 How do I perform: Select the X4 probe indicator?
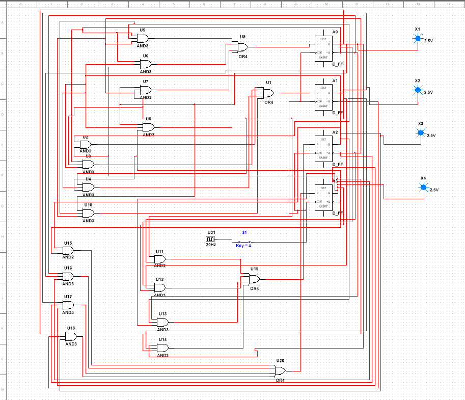tap(423, 187)
